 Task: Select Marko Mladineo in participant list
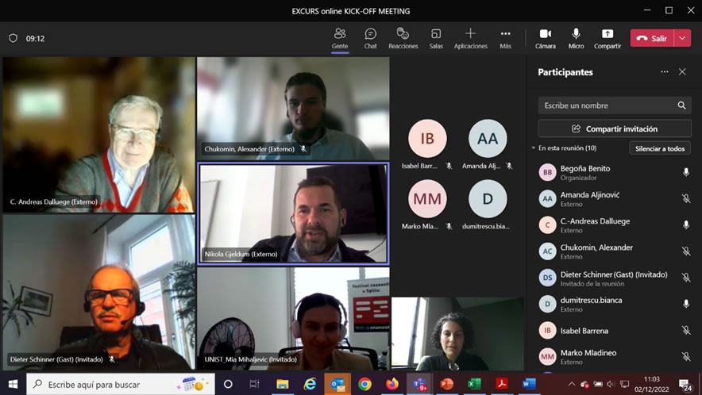tap(615, 356)
